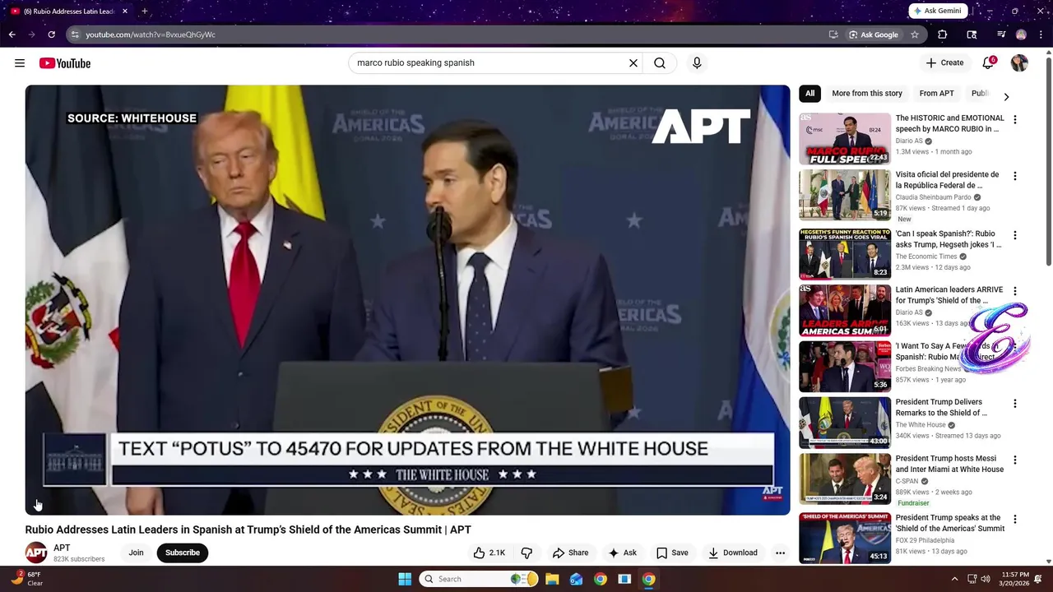Open the Chrome three-dot menu
This screenshot has width=1053, height=592.
click(x=1039, y=35)
